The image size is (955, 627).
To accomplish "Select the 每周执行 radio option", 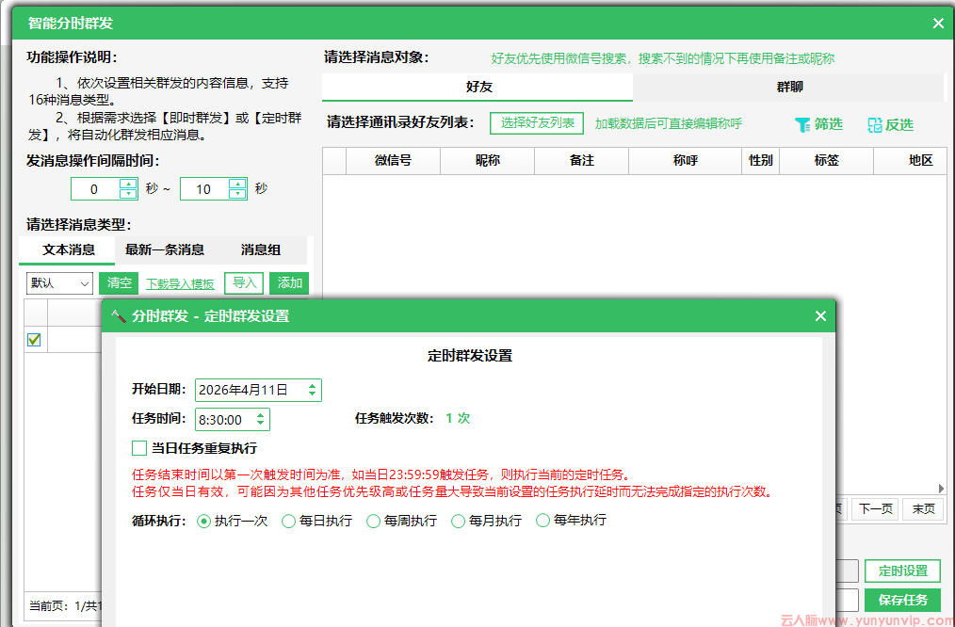I will point(374,521).
